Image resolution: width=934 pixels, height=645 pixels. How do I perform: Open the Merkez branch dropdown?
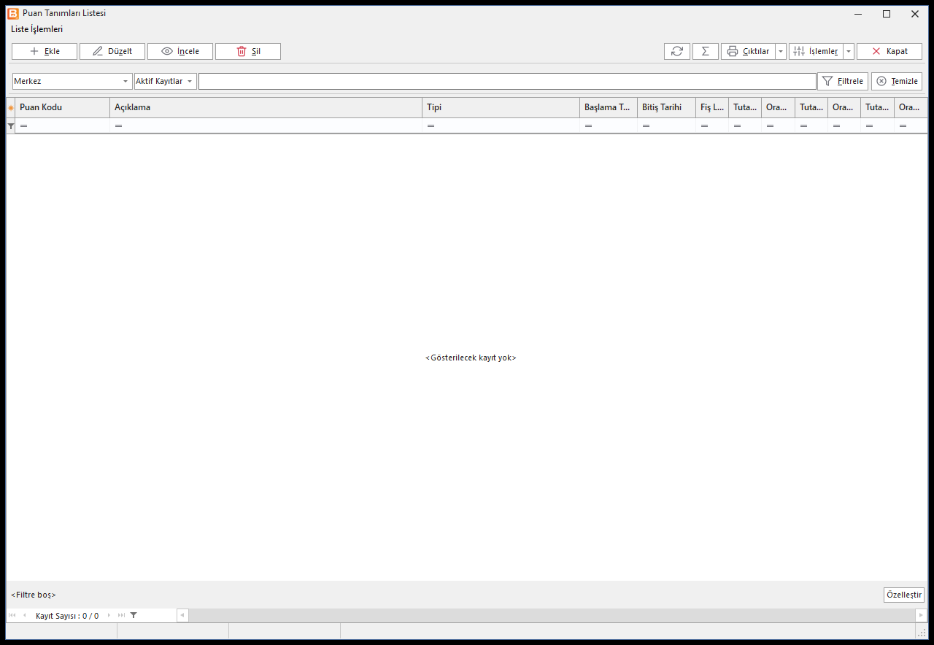click(x=72, y=81)
